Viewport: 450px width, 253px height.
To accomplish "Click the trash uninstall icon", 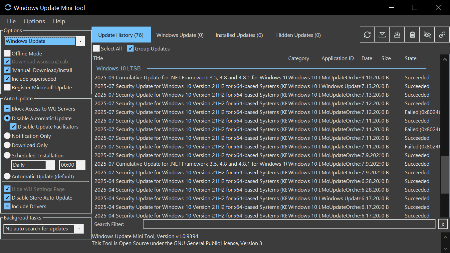I will [x=412, y=35].
